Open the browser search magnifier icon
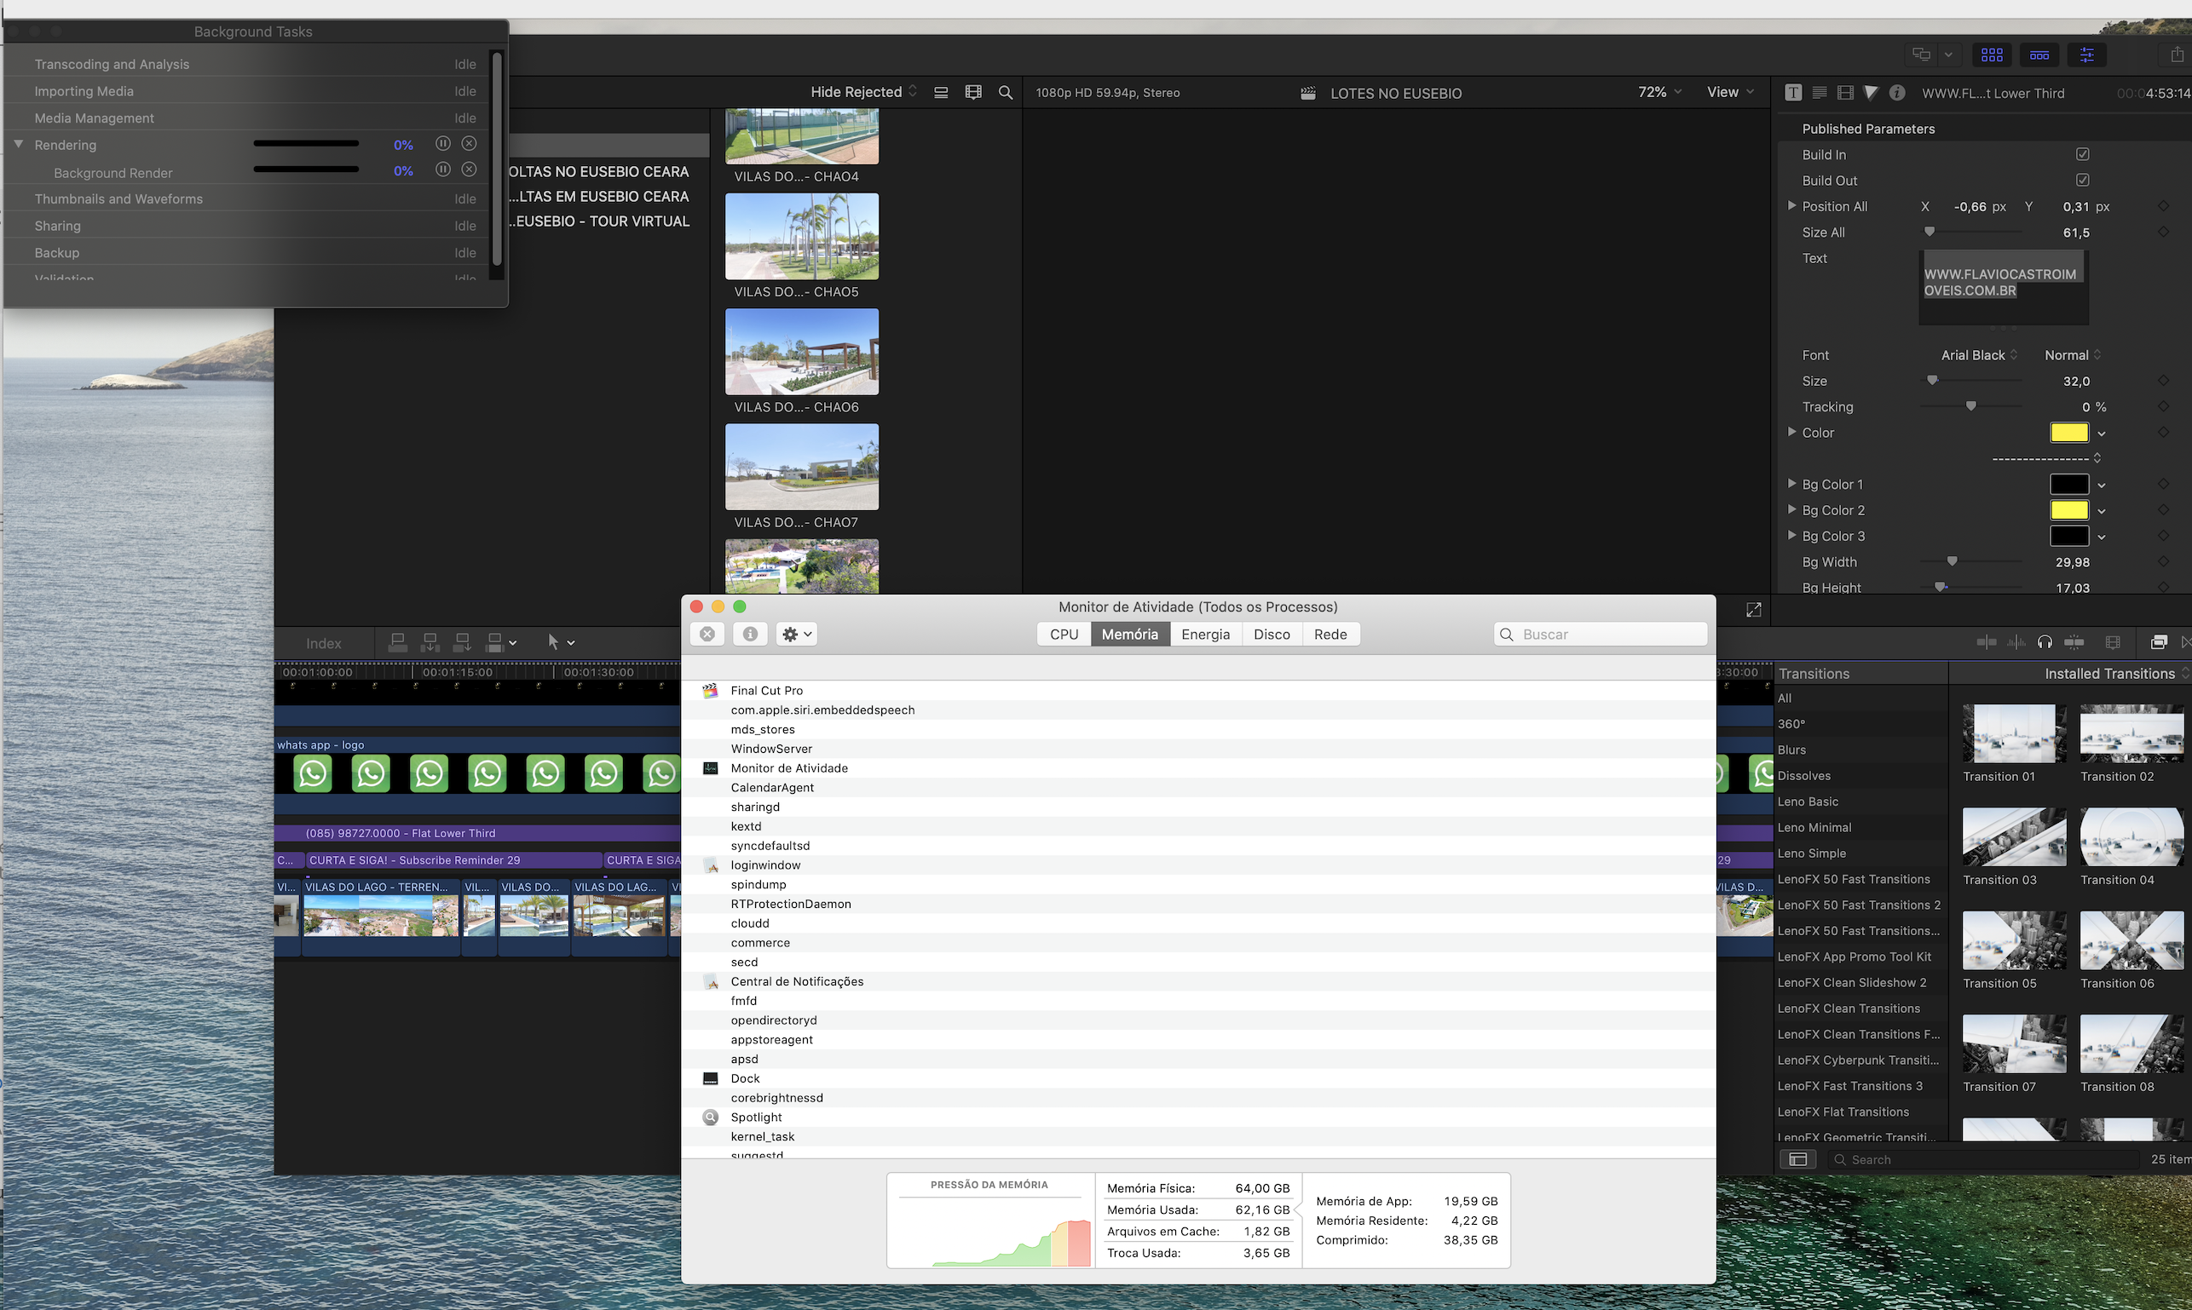Image resolution: width=2192 pixels, height=1310 pixels. pos(1005,93)
